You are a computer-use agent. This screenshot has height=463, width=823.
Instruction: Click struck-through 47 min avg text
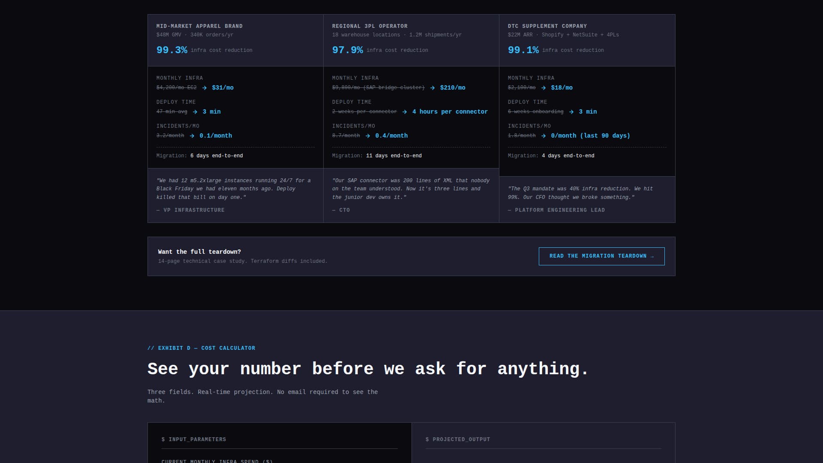(x=172, y=112)
